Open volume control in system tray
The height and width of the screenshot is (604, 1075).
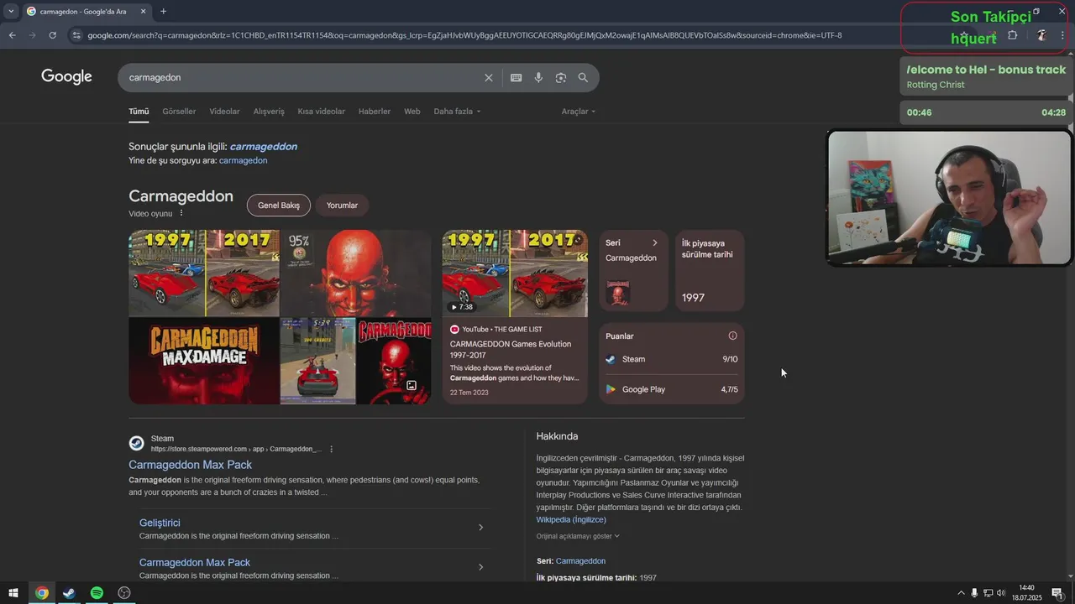(x=1001, y=593)
